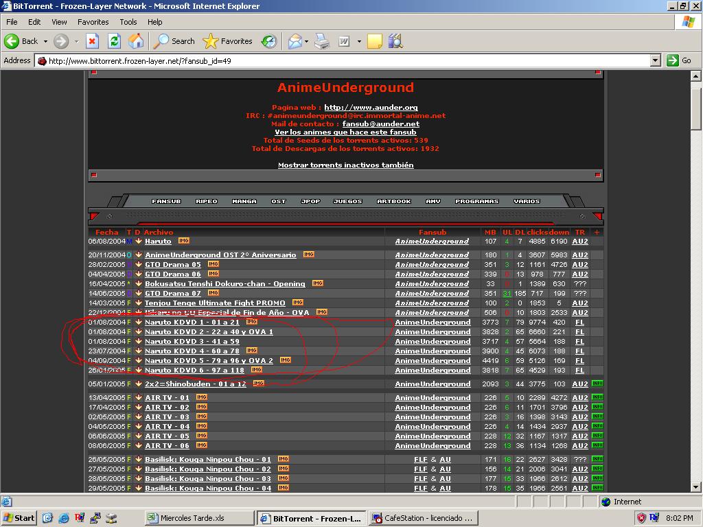This screenshot has height=527, width=703.
Task: Click the Forward navigation arrow icon
Action: [x=61, y=41]
